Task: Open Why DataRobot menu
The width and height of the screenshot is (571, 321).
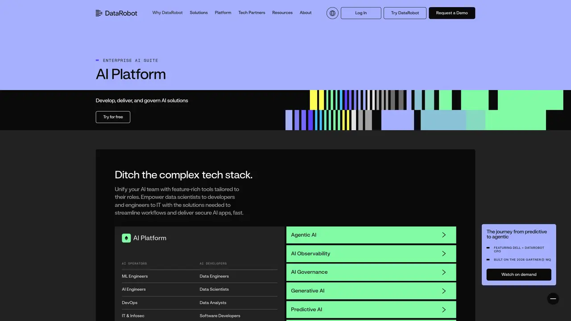Action: point(167,13)
